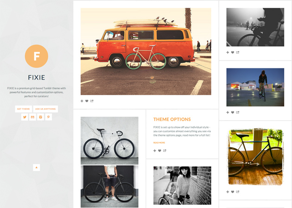Share the orange van post
The image size is (292, 208).
92,101
